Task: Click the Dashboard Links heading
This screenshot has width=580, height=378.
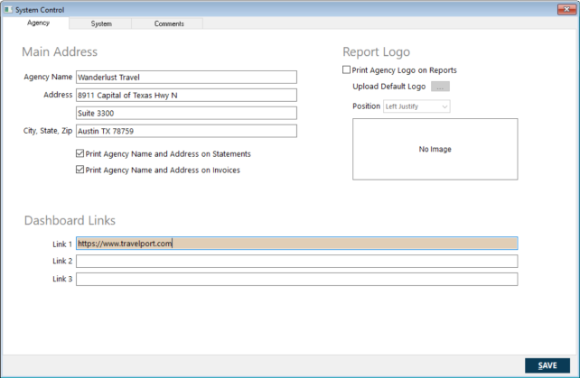Action: [x=70, y=221]
